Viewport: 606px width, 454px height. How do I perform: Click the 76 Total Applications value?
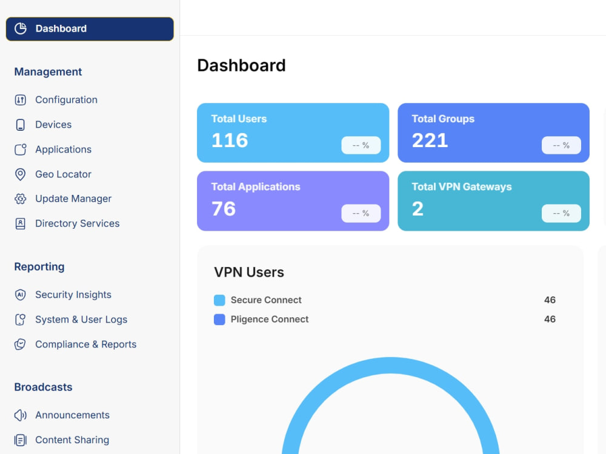coord(224,209)
